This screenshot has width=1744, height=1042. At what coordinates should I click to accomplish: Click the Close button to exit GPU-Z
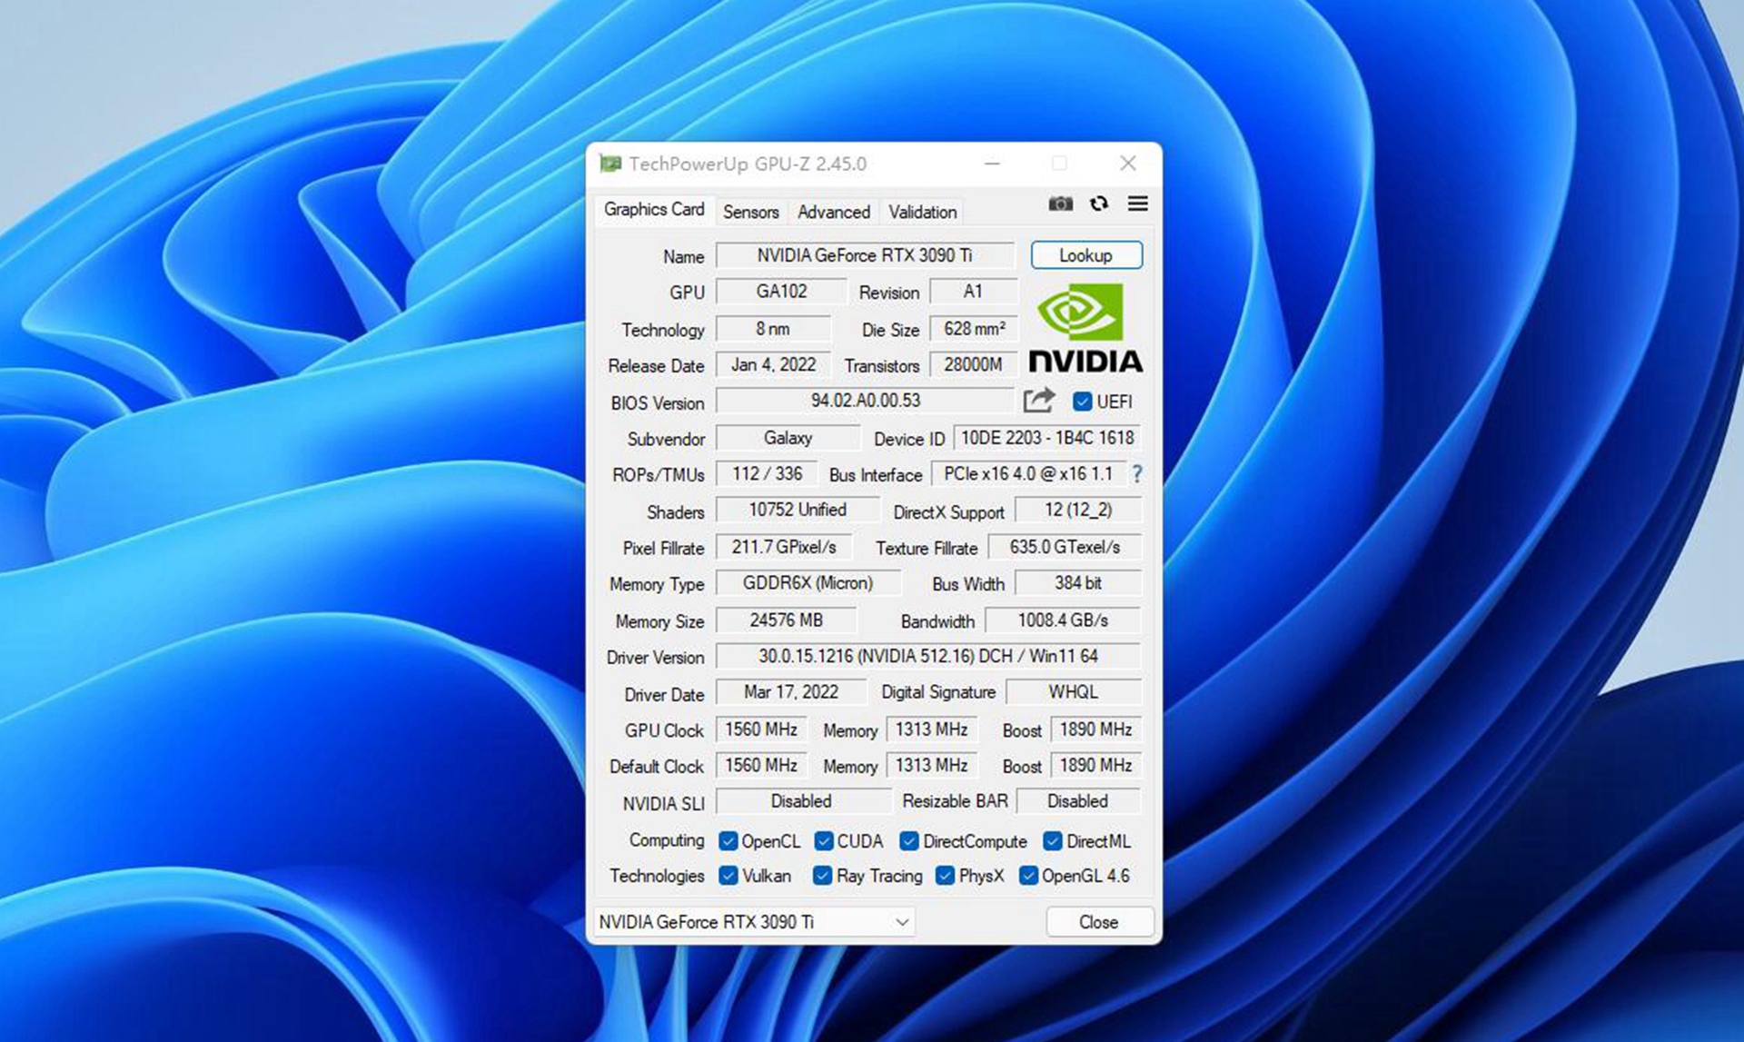[x=1095, y=922]
